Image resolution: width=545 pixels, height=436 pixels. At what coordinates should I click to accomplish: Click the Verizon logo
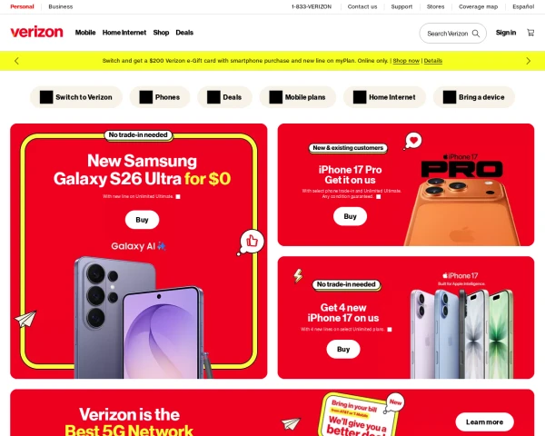(36, 32)
